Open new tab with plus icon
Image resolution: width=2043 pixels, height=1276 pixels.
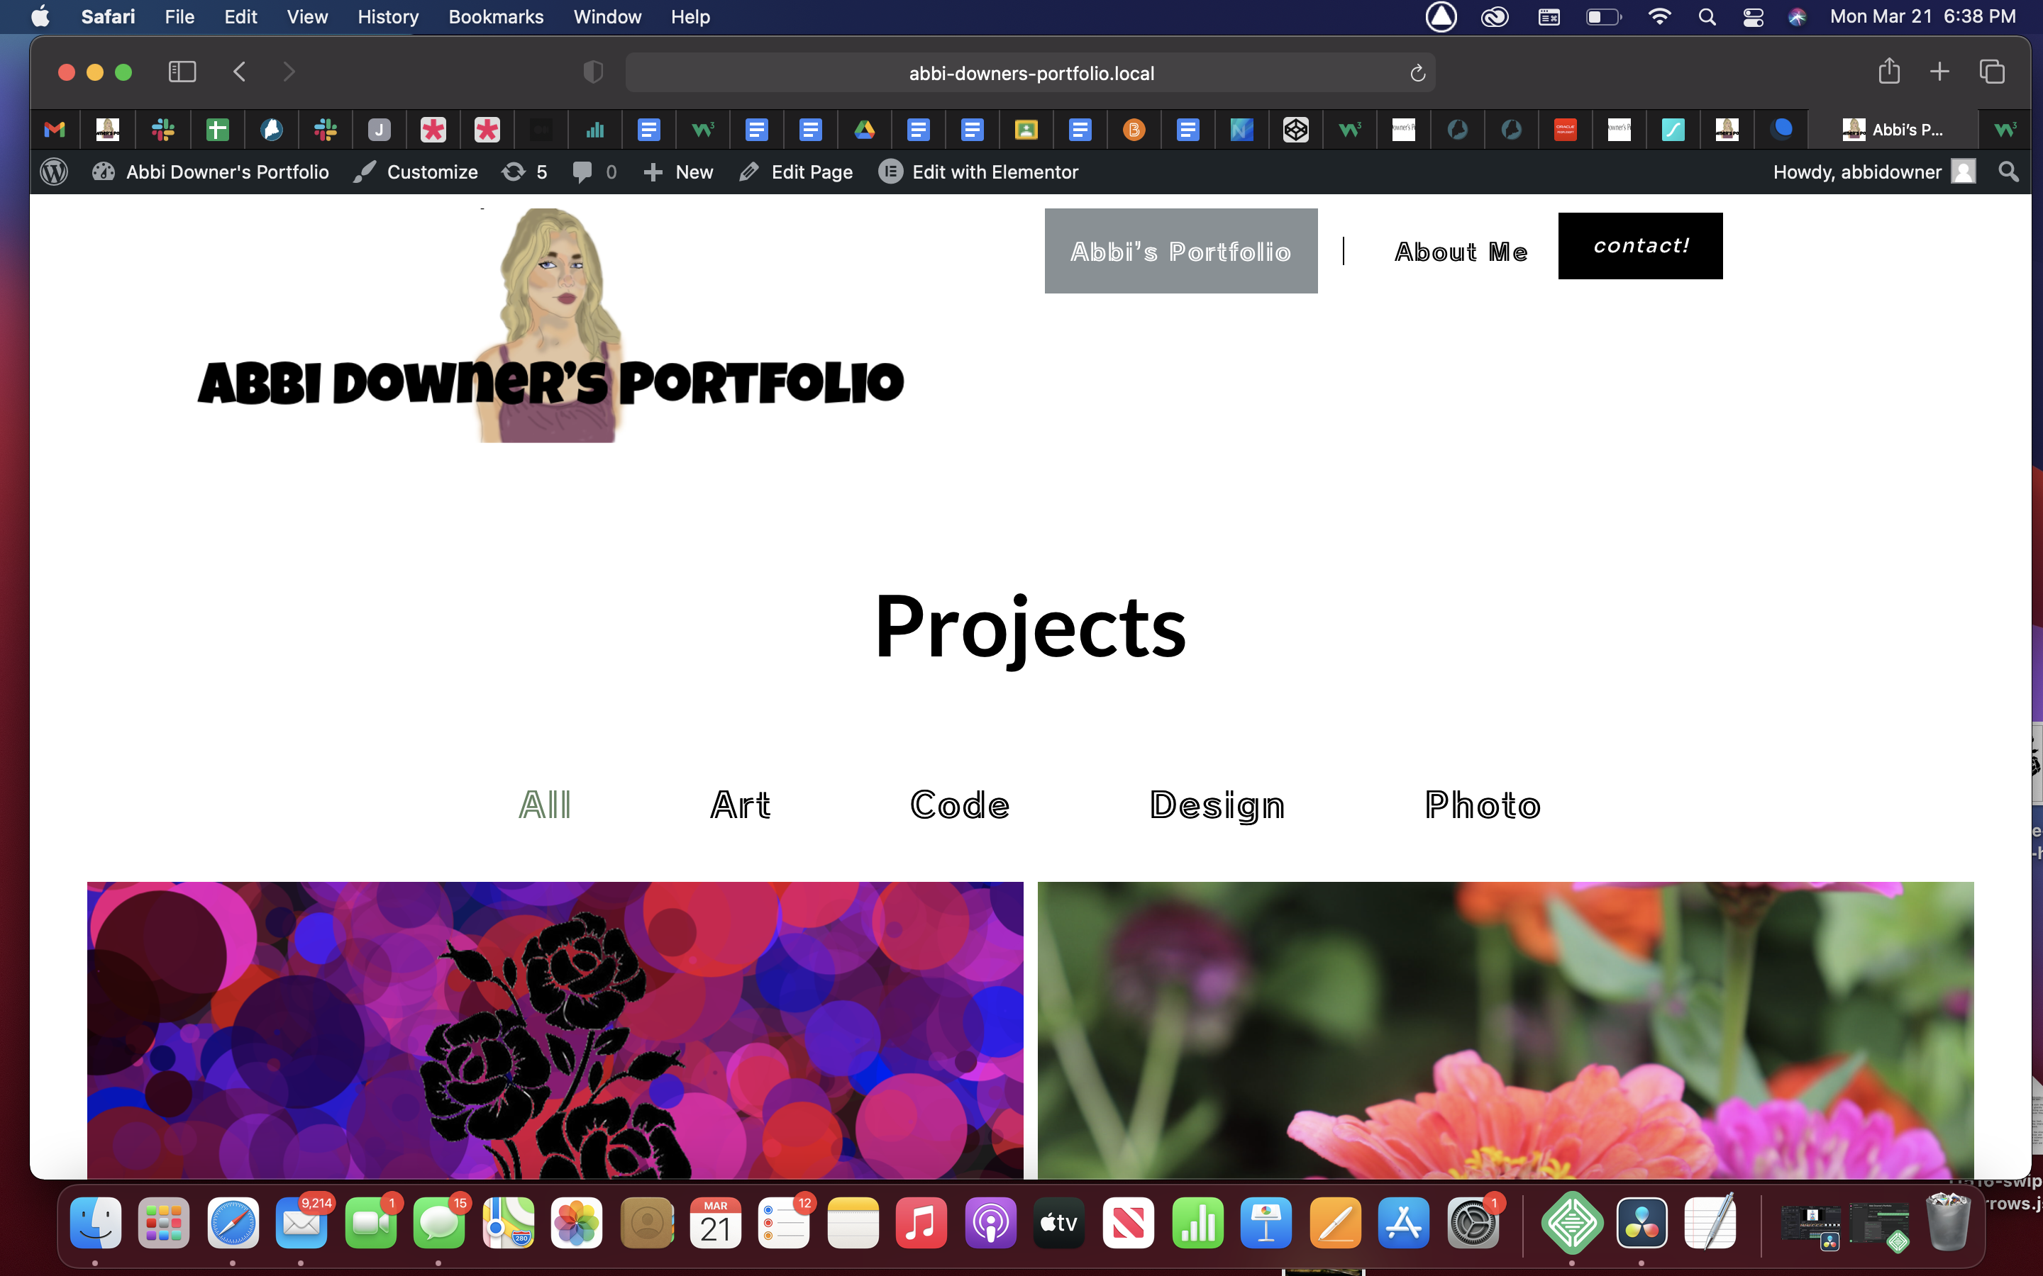click(x=1939, y=72)
